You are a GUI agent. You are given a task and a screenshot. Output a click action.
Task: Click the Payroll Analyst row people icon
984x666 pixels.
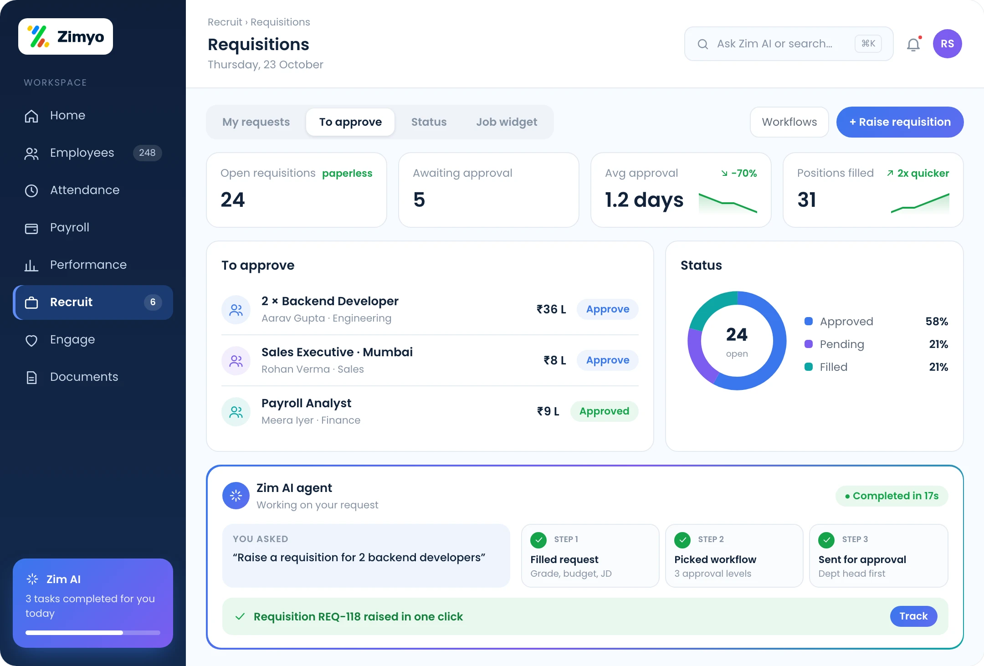coord(236,412)
